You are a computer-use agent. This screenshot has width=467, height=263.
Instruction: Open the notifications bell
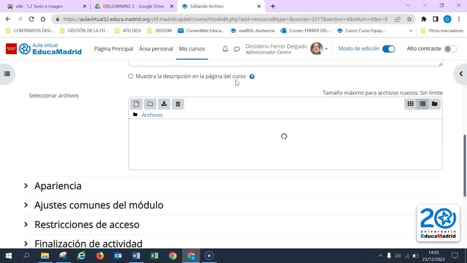[x=225, y=49]
